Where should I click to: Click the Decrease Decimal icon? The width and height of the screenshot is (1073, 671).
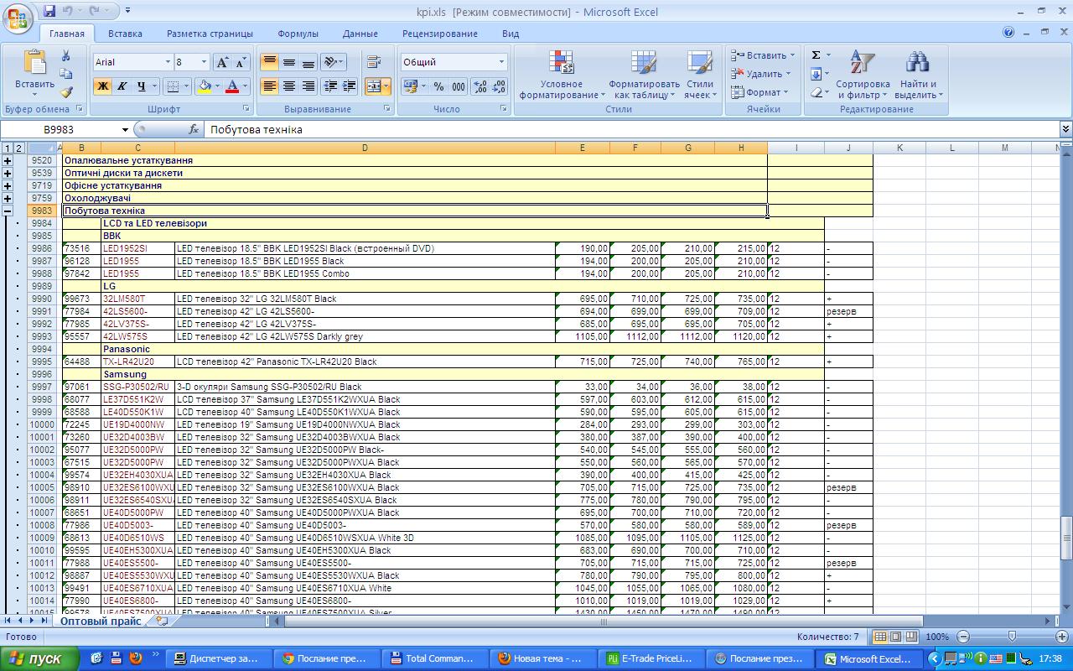[500, 86]
